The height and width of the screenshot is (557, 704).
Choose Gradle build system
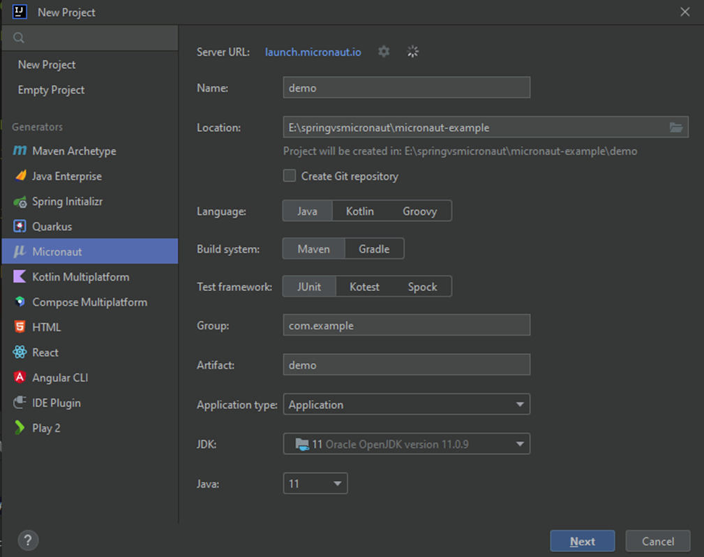[374, 248]
